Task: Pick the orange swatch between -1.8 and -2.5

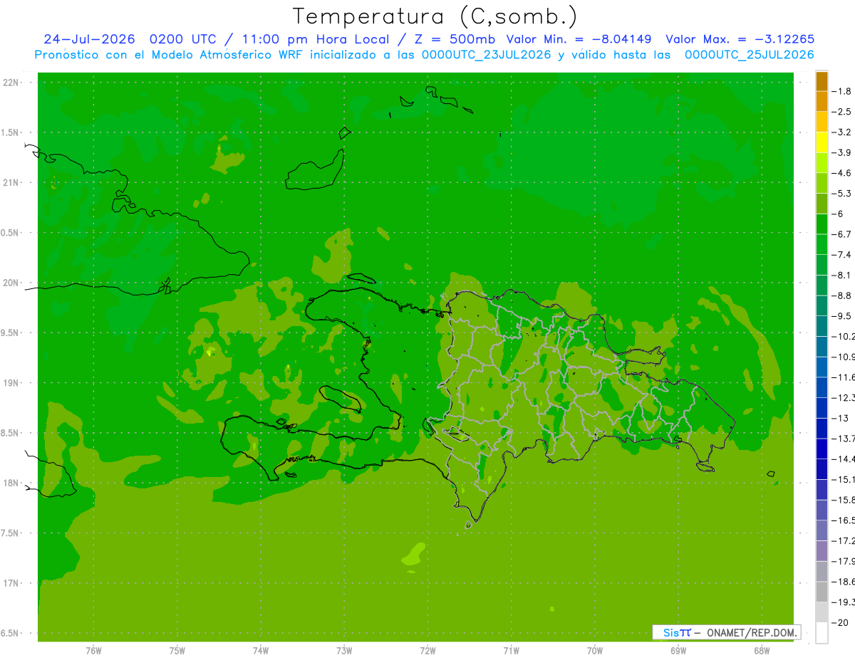Action: pyautogui.click(x=822, y=101)
